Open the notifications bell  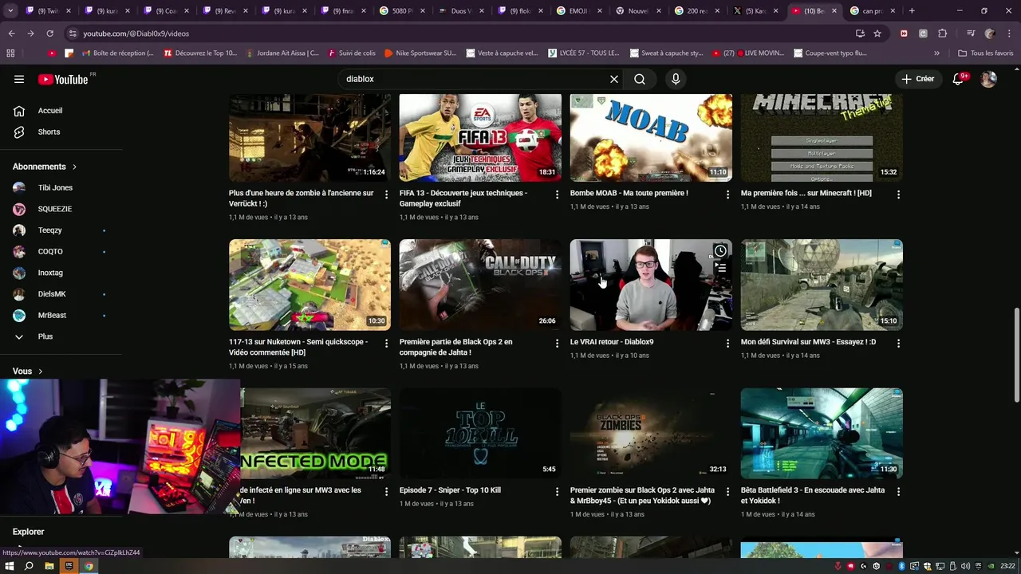click(959, 79)
